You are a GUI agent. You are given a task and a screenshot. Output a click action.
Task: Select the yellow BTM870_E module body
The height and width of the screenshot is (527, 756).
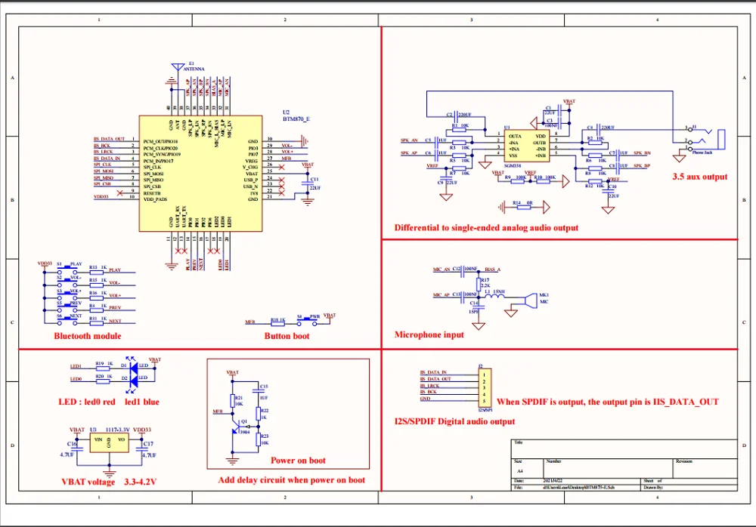tap(200, 174)
